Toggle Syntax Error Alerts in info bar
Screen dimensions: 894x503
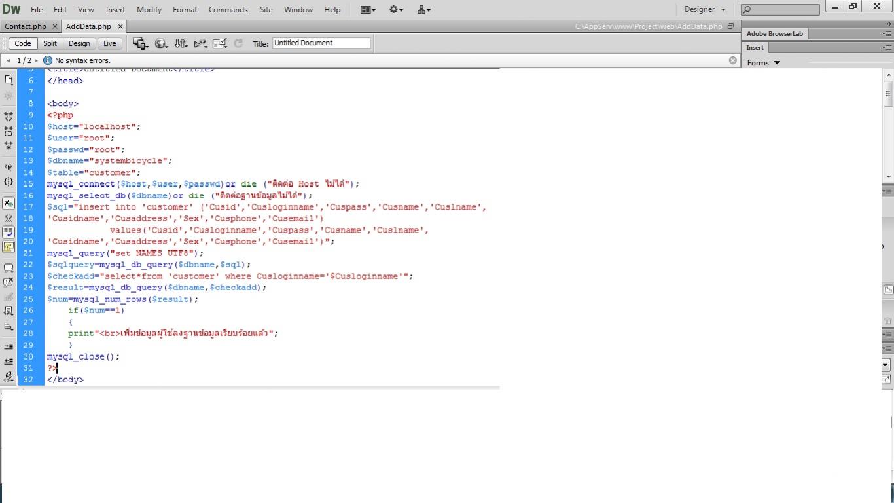point(9,247)
